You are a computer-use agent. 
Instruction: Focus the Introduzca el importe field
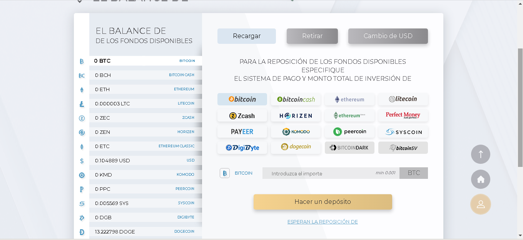click(331, 173)
